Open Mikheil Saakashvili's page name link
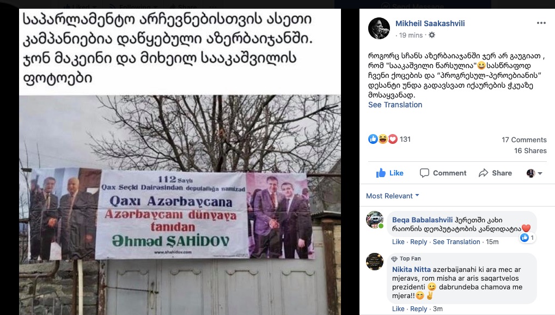This screenshot has height=315, width=555. click(430, 23)
